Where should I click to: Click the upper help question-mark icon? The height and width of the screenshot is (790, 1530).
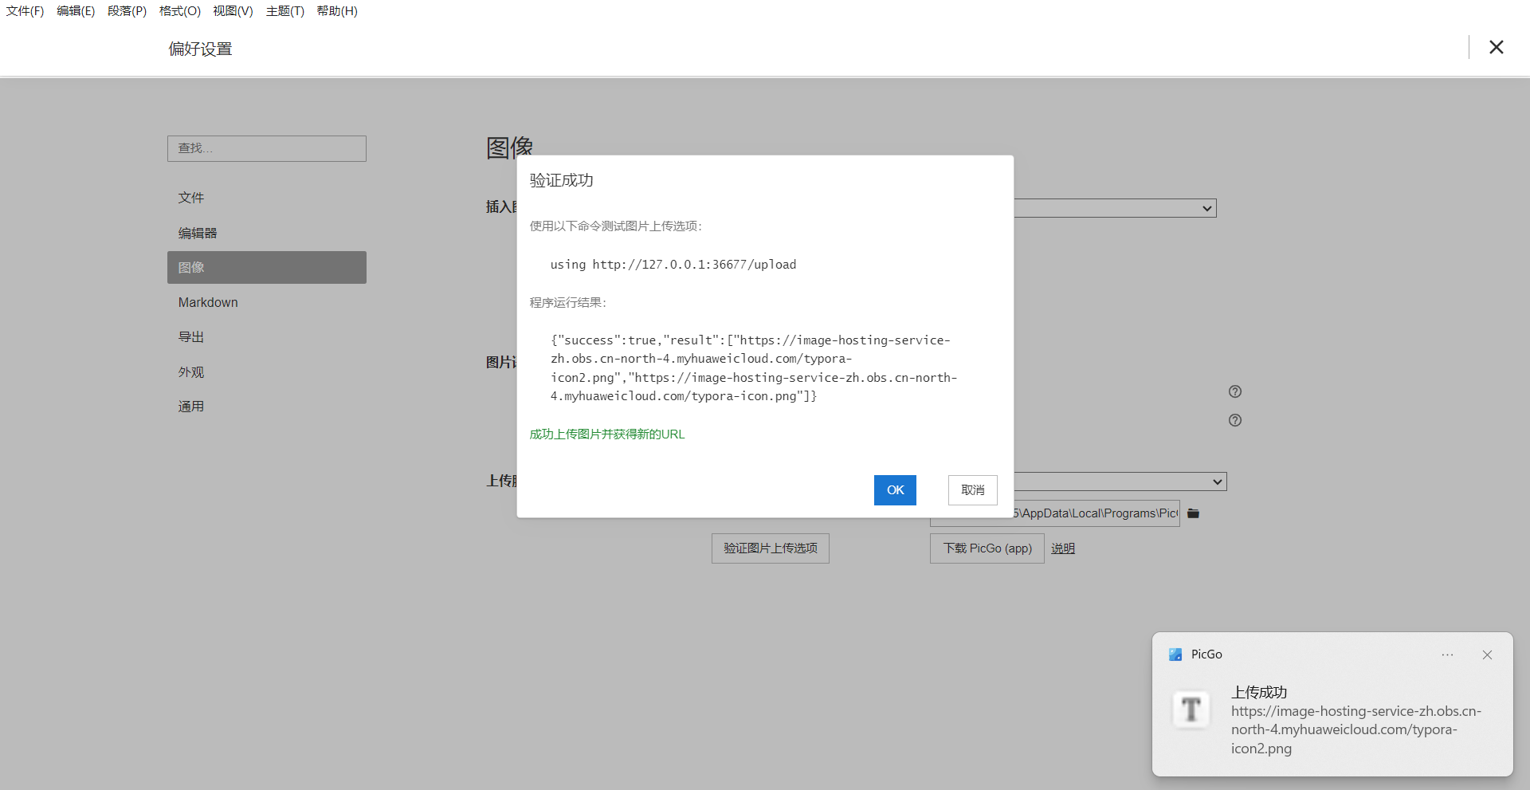pyautogui.click(x=1235, y=391)
